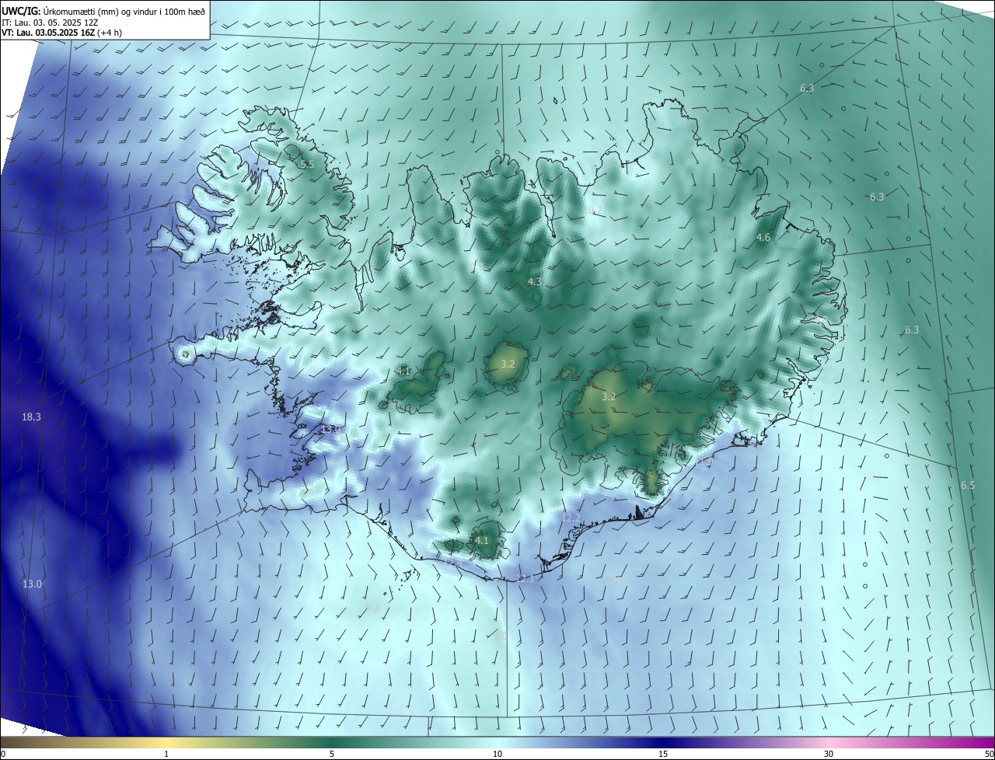The image size is (995, 760).
Task: Click the 9.2 value label over the southern sea
Action: [372, 608]
